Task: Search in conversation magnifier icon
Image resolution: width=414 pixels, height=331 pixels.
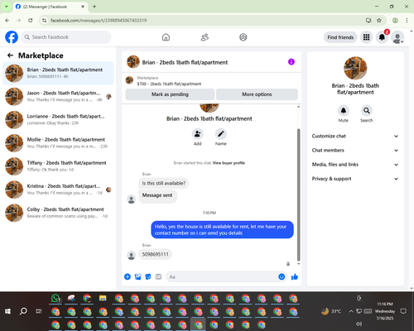Action: (367, 111)
